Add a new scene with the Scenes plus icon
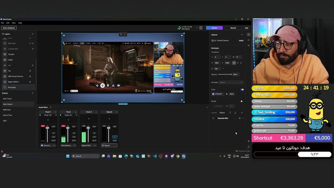This screenshot has height=188, width=334. (33, 93)
